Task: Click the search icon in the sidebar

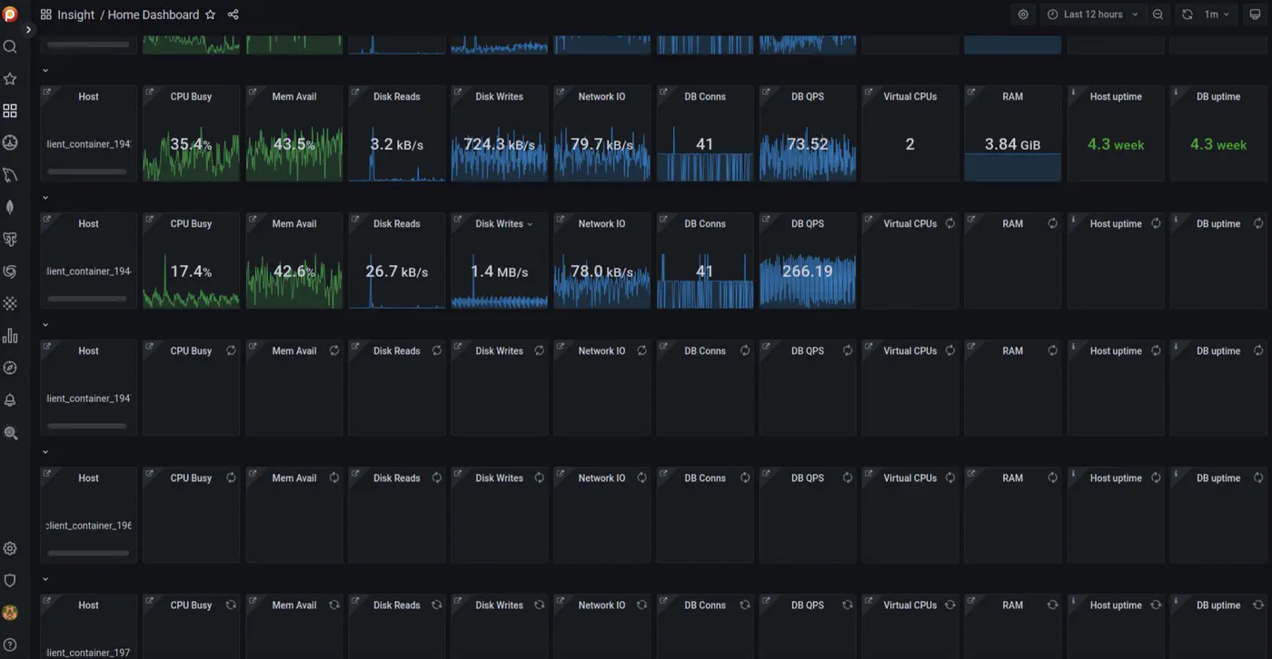Action: click(x=10, y=46)
